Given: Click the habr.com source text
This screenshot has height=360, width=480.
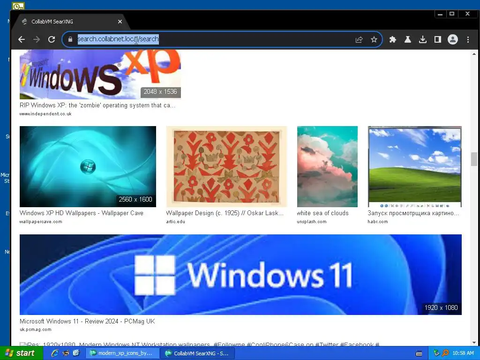Looking at the screenshot, I should [x=378, y=222].
